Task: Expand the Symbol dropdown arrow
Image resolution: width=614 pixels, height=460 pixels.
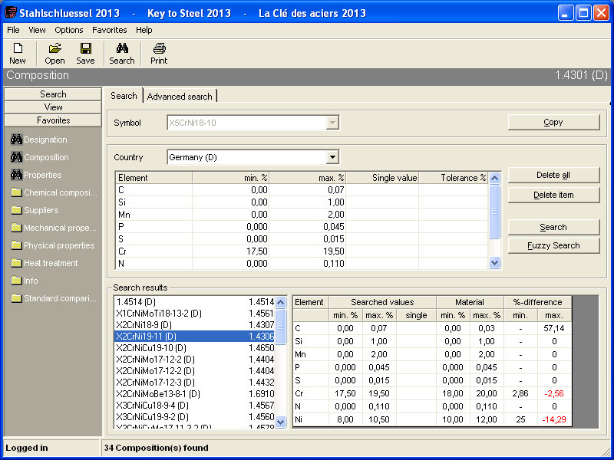Action: coord(332,123)
